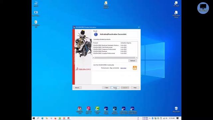
Task: Click the orange SOLIDWORKS Community icon
Action: [135, 68]
